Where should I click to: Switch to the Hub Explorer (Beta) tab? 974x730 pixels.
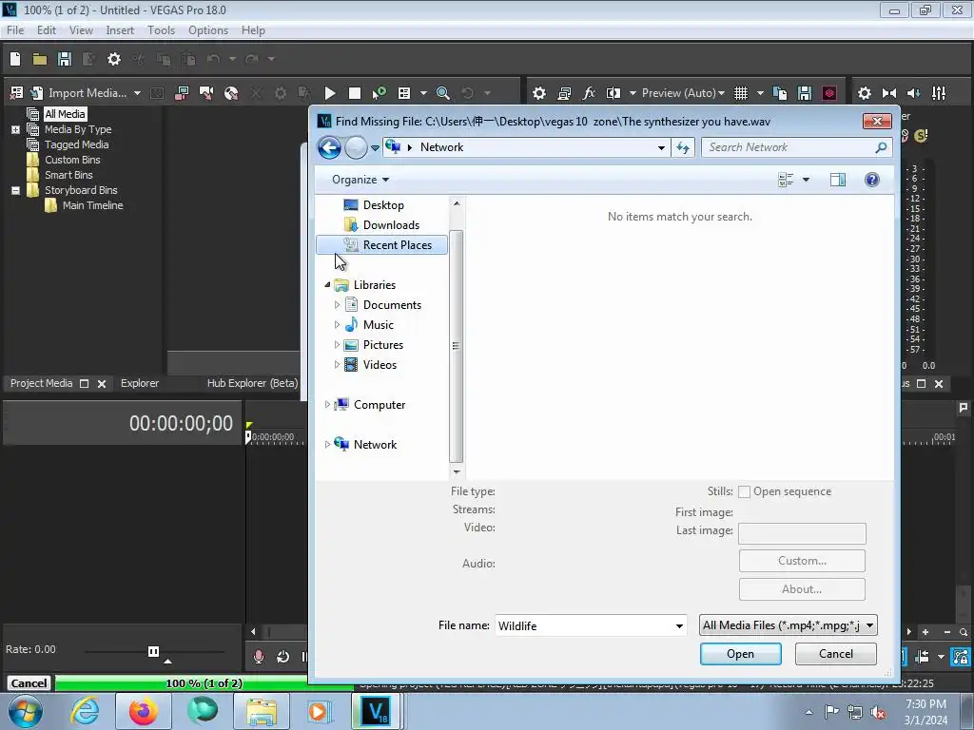click(x=252, y=384)
